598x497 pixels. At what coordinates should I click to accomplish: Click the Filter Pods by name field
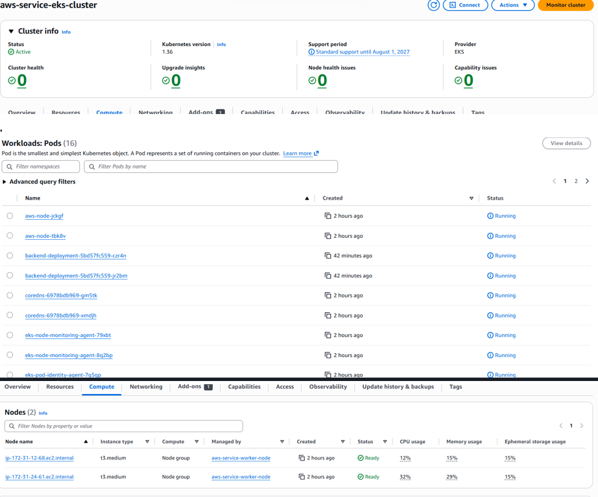click(x=211, y=167)
